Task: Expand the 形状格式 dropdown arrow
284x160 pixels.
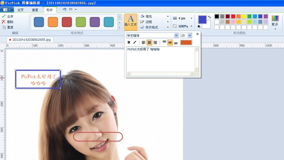Action: pos(168,27)
